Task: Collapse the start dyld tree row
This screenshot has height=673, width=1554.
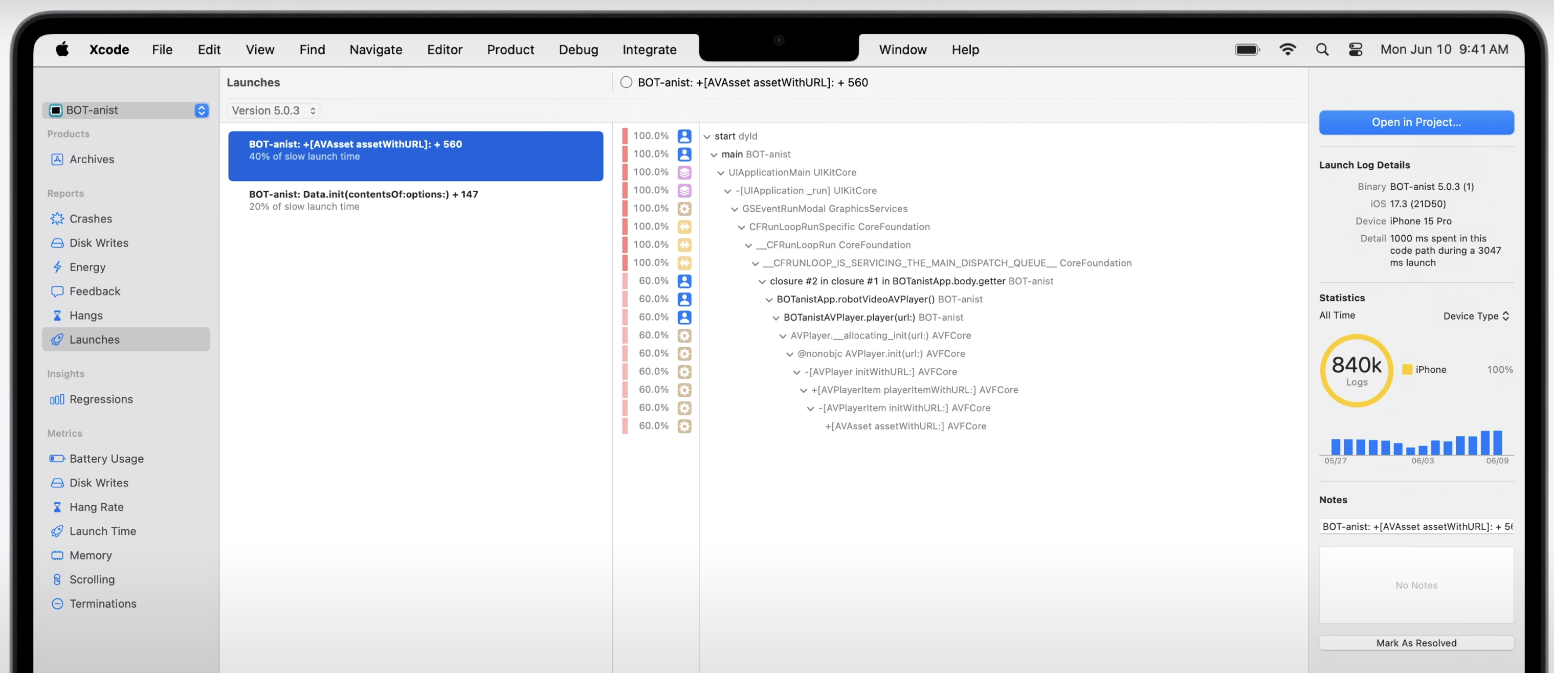Action: (x=707, y=137)
